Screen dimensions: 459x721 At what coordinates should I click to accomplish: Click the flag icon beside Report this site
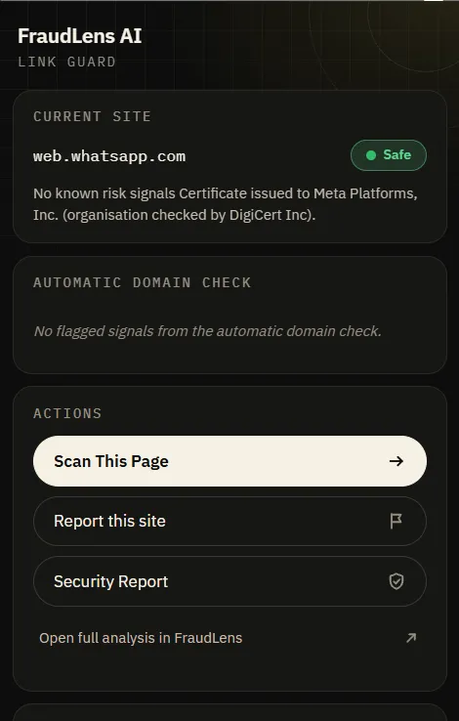396,521
